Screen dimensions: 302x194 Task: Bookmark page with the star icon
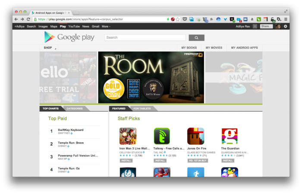pyautogui.click(x=178, y=19)
